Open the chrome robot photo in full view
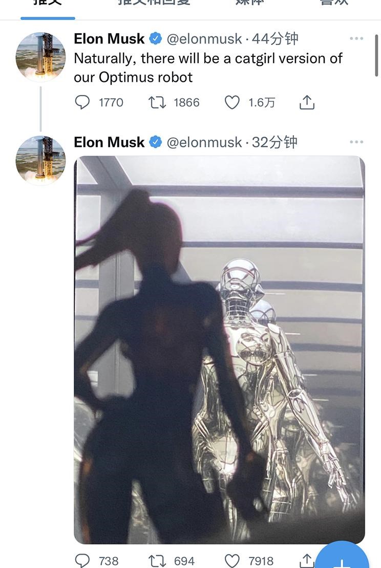 219,349
